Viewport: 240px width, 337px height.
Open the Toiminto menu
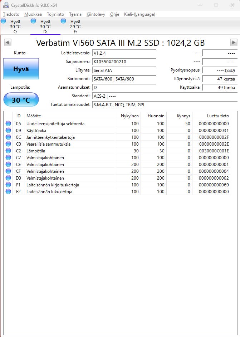click(55, 14)
